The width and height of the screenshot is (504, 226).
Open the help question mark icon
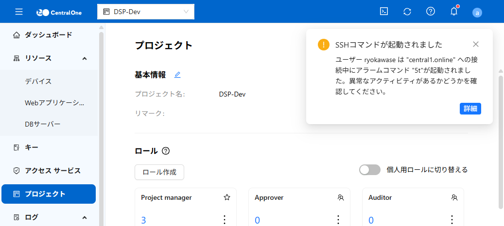click(x=431, y=12)
